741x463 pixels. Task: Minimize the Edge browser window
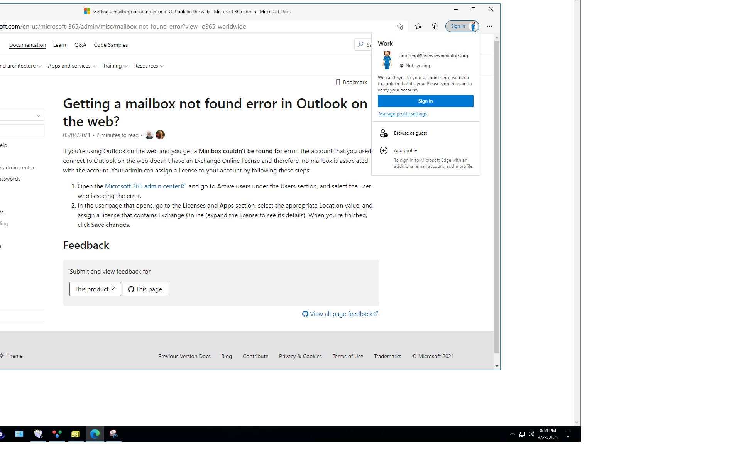[456, 10]
